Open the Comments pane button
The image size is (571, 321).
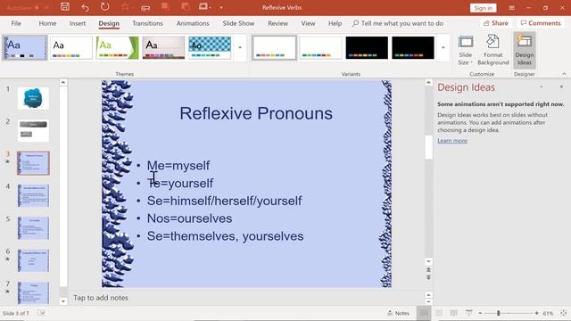pyautogui.click(x=541, y=23)
